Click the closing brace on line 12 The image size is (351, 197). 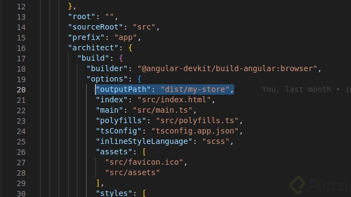click(x=70, y=6)
